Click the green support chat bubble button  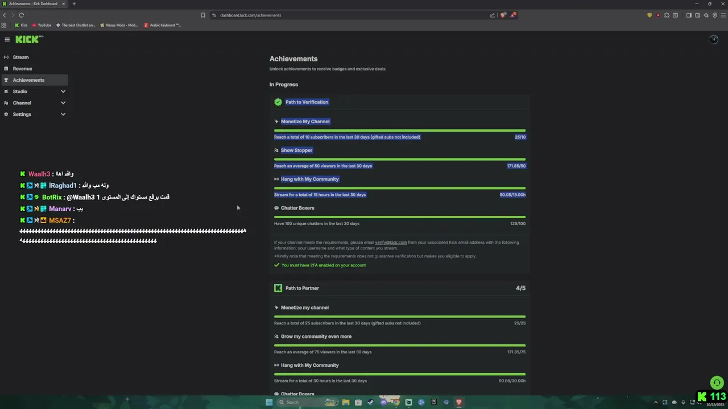[x=717, y=383]
